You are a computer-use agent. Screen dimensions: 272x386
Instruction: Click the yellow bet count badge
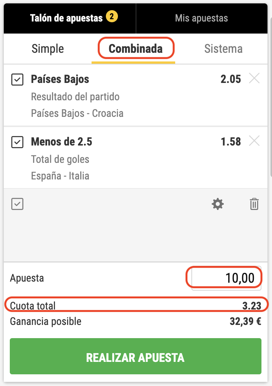112,17
